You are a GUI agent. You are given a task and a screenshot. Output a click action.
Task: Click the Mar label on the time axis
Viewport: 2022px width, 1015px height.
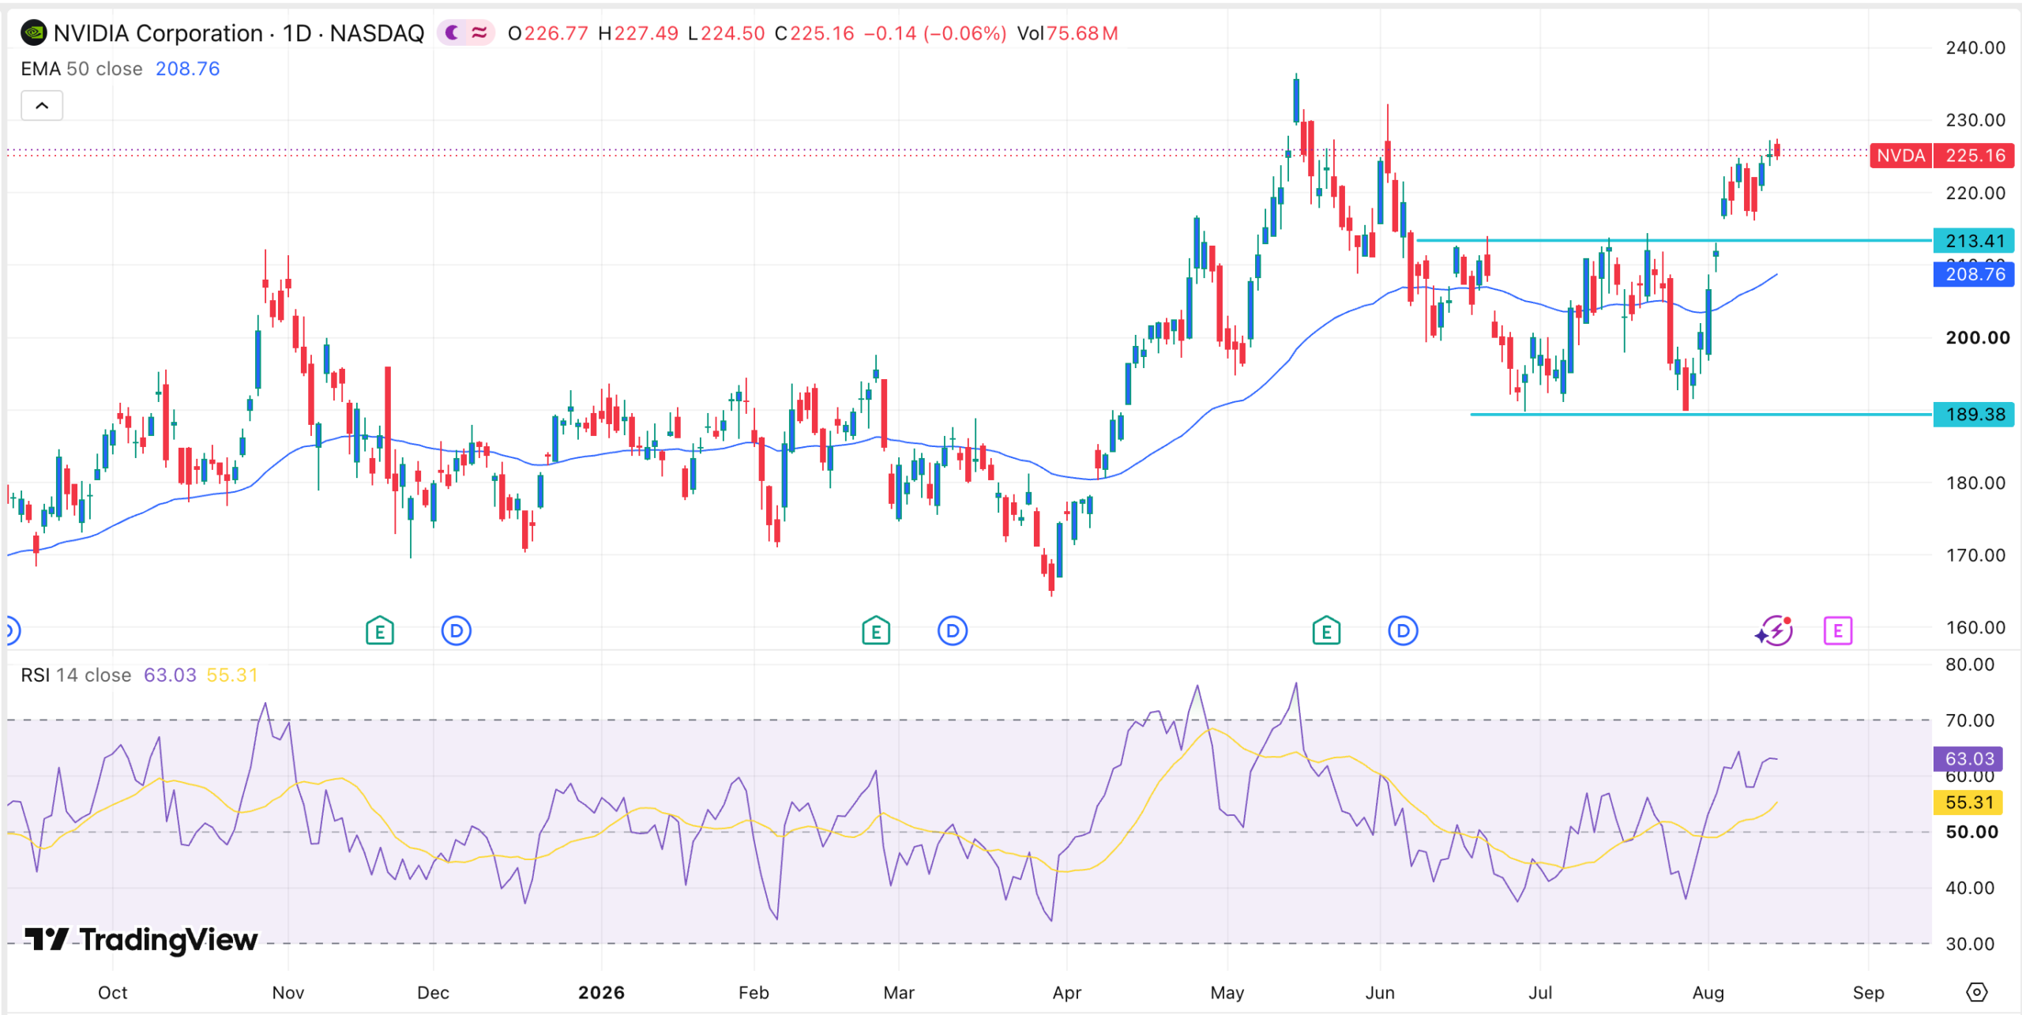[x=899, y=993]
